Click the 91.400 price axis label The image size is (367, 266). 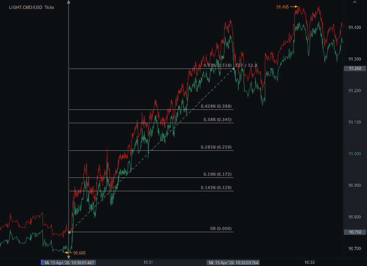355,28
